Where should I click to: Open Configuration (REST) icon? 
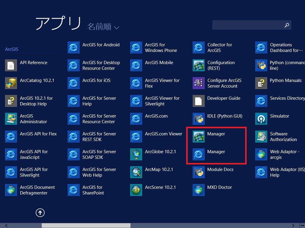point(199,65)
